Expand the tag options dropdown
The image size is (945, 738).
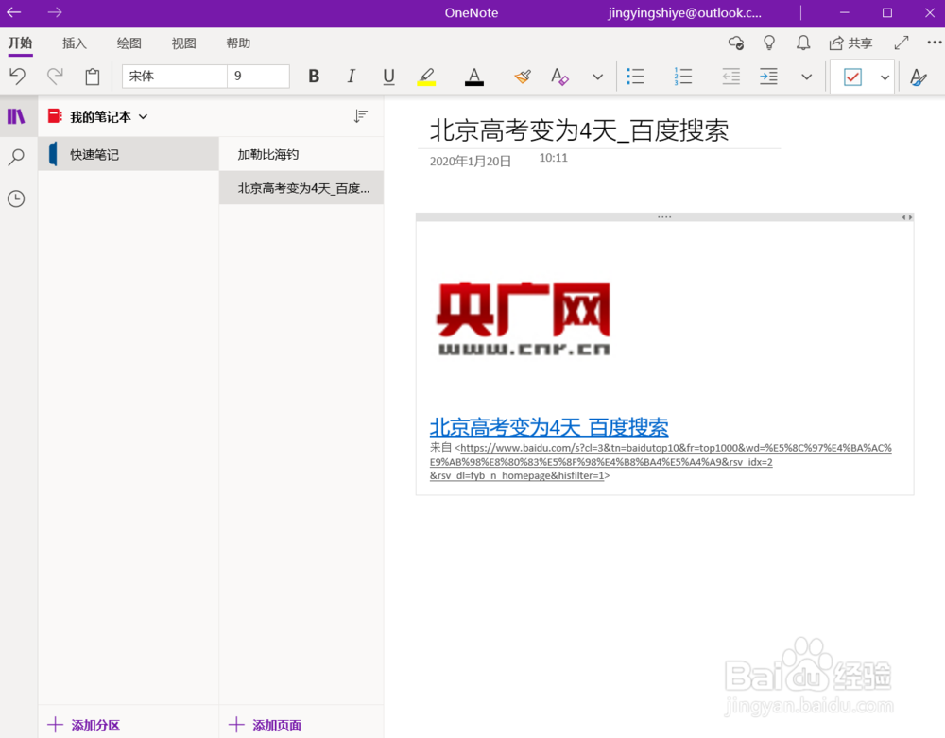[884, 77]
